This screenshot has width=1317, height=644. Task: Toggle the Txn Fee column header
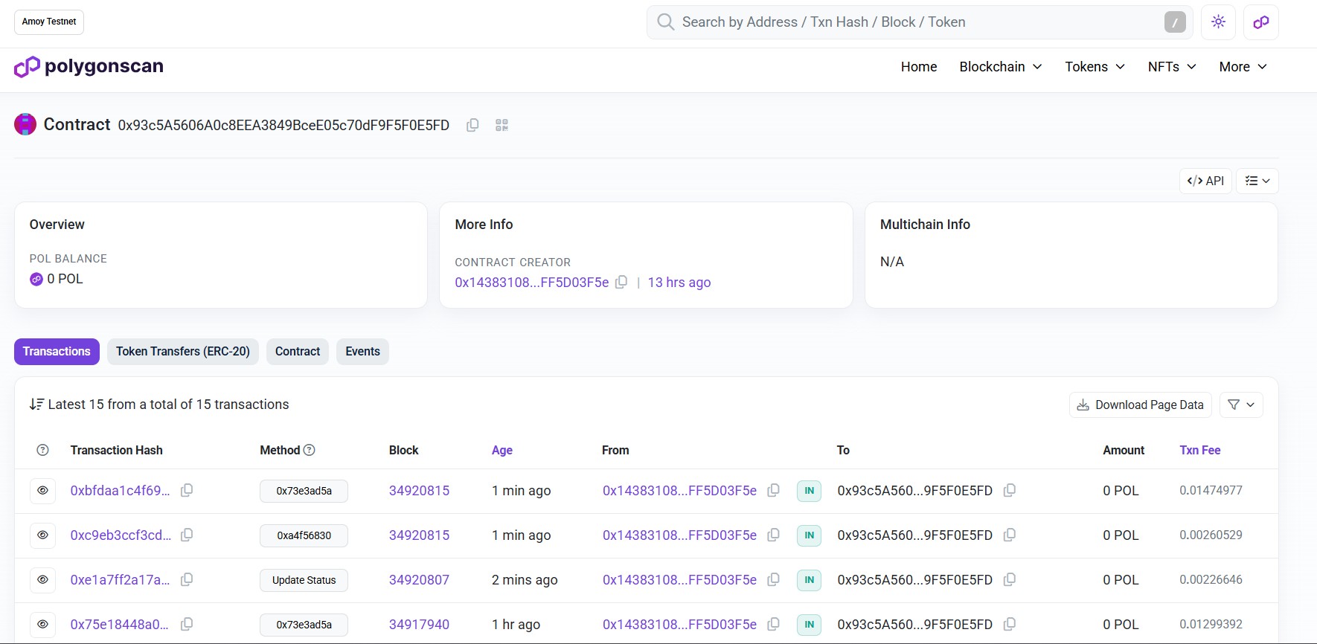point(1200,450)
